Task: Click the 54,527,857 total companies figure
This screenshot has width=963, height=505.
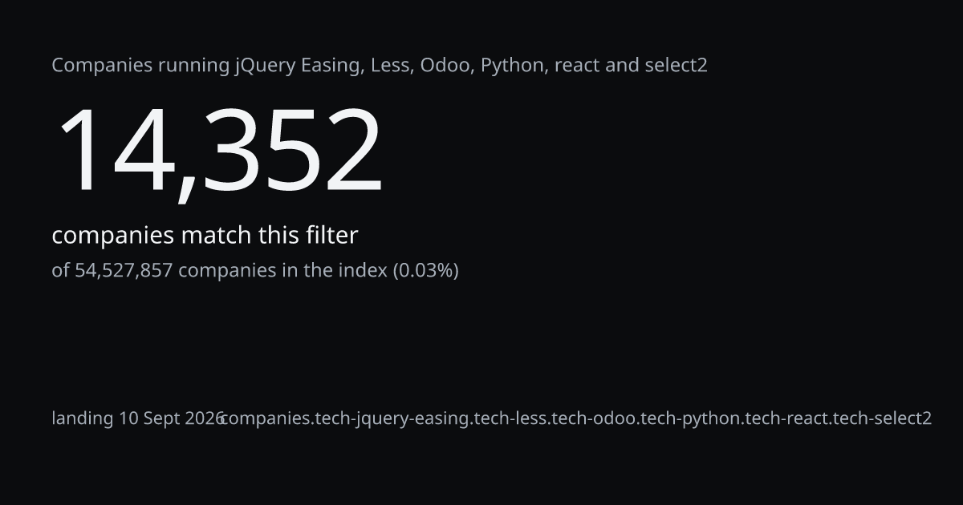Action: [124, 270]
